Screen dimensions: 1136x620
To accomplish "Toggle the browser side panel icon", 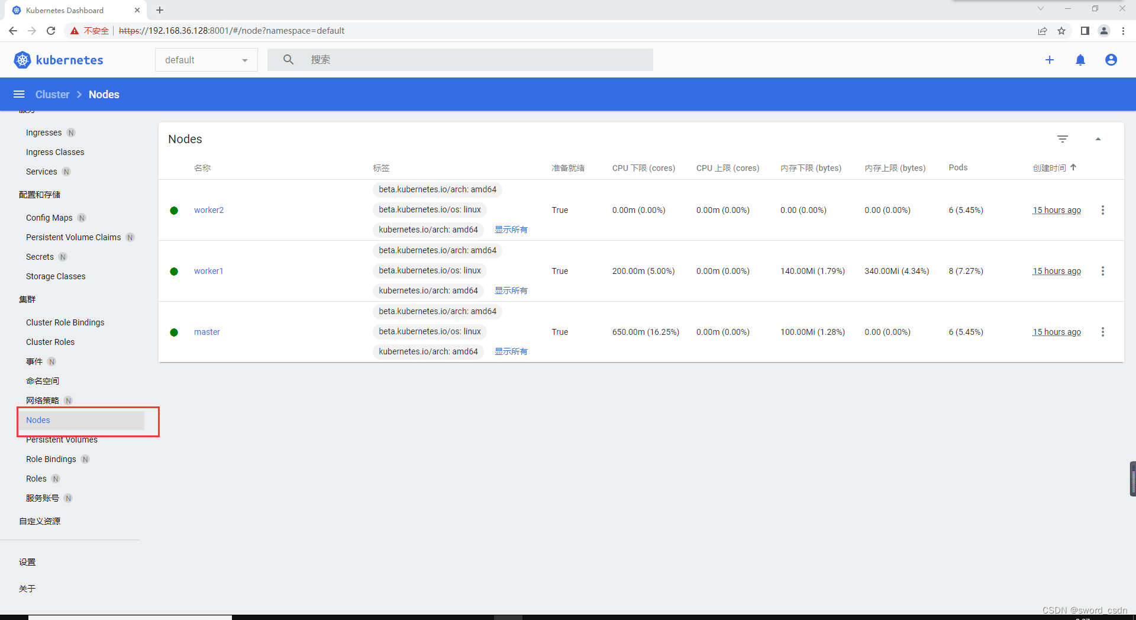I will (x=1085, y=31).
